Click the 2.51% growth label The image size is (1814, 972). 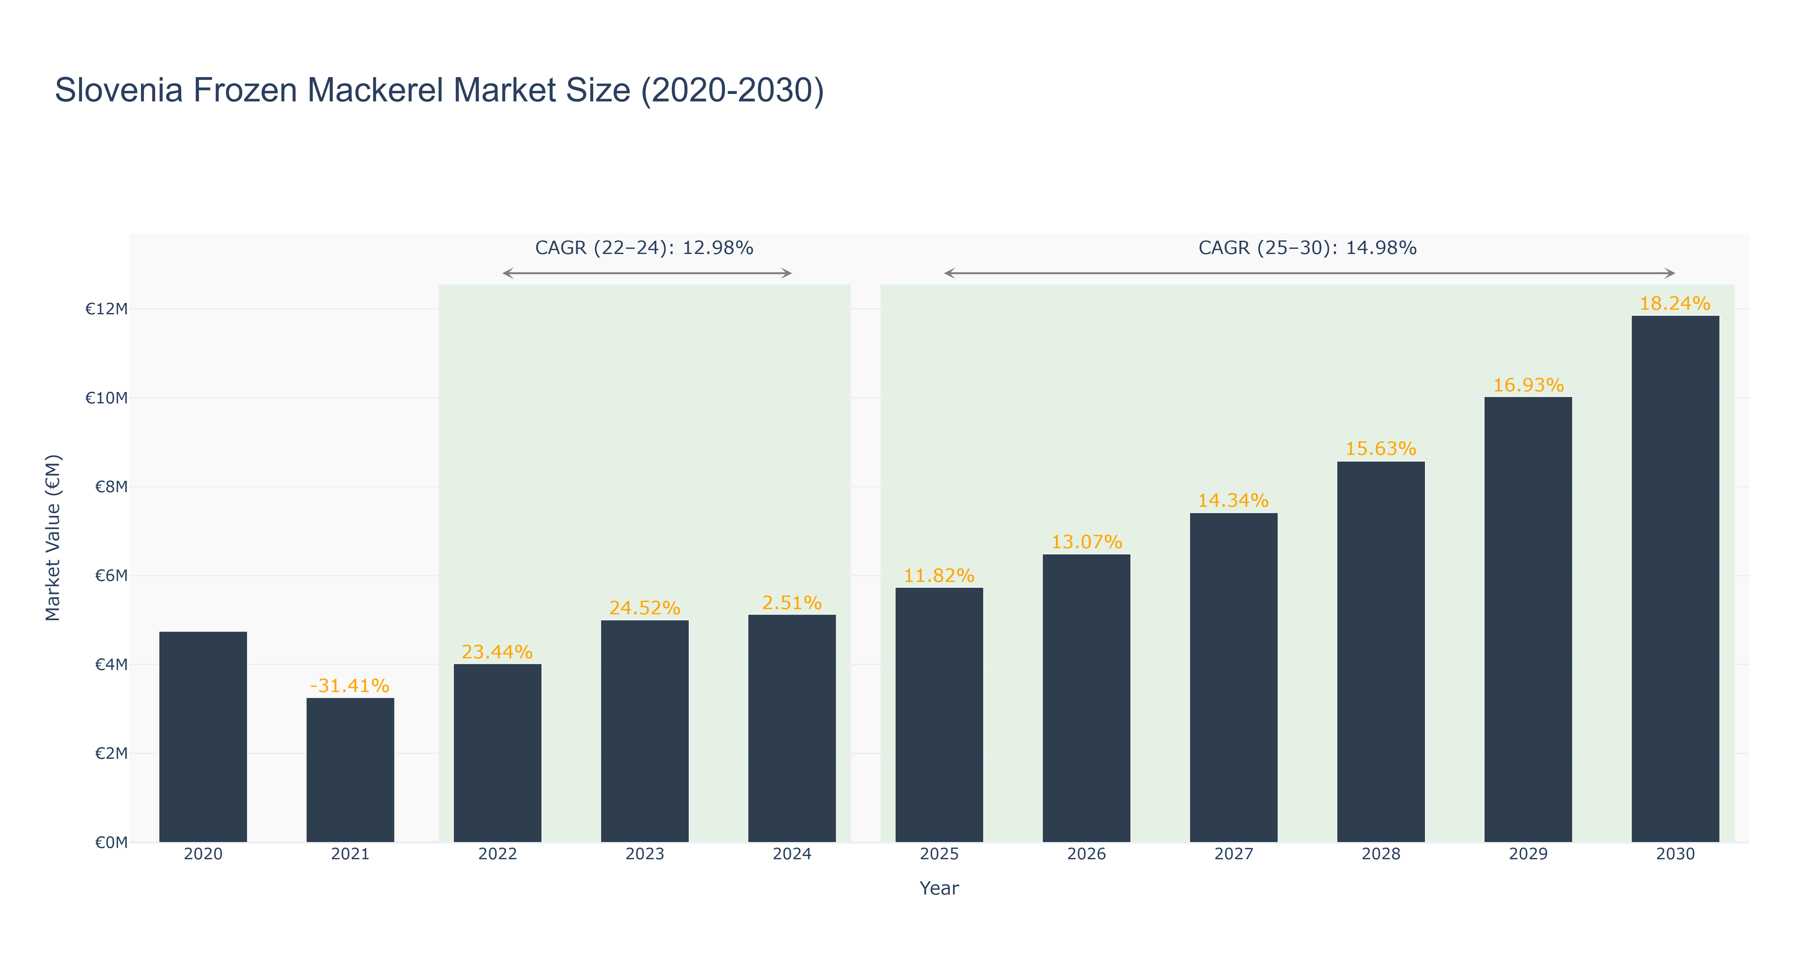(792, 603)
